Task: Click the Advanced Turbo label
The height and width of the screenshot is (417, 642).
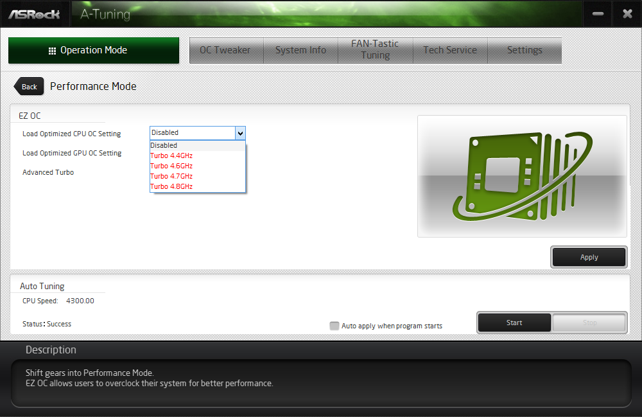Action: [x=48, y=172]
